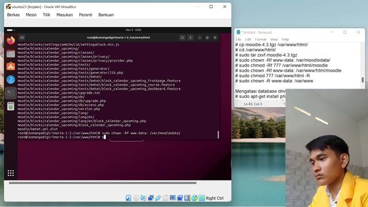Click 'moodle/behat.yml.dist' line in terminal
The height and width of the screenshot is (207, 368).
pos(37,129)
